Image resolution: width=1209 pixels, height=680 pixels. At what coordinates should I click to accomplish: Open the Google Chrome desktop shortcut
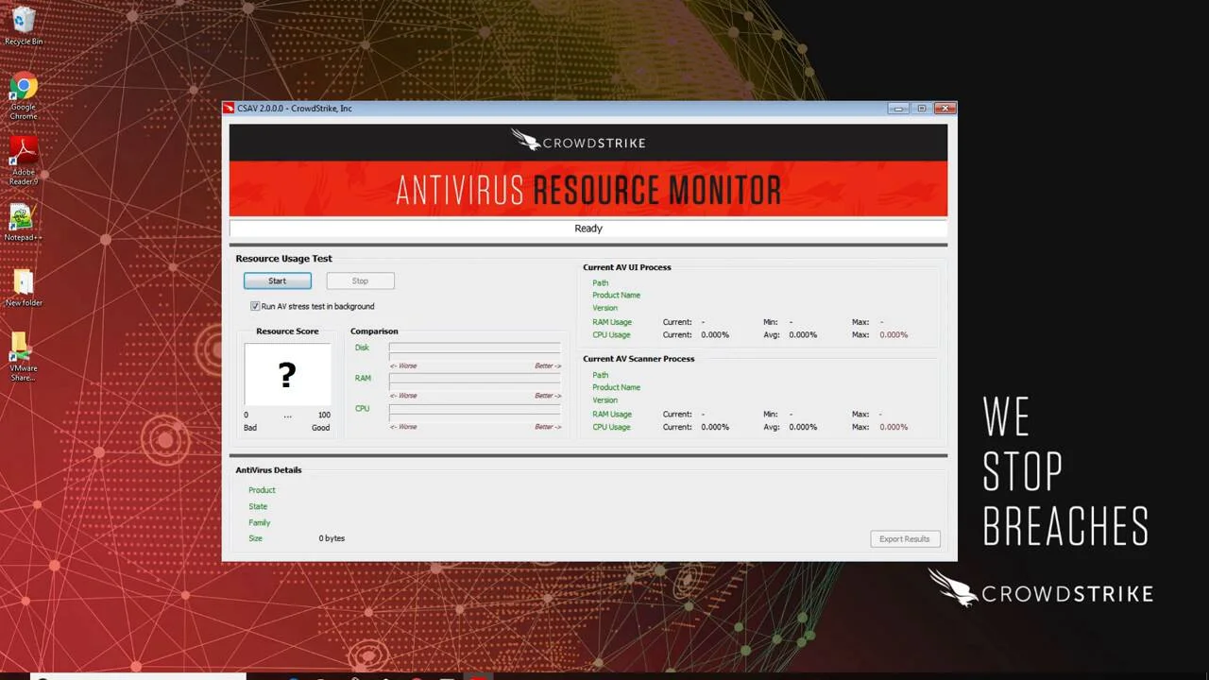[x=24, y=95]
